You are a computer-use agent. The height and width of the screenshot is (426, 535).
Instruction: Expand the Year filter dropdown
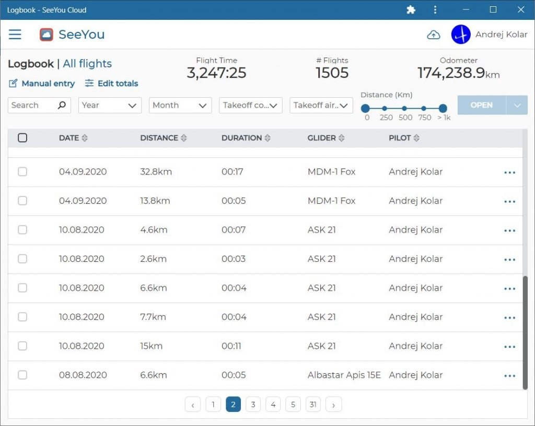pos(110,105)
